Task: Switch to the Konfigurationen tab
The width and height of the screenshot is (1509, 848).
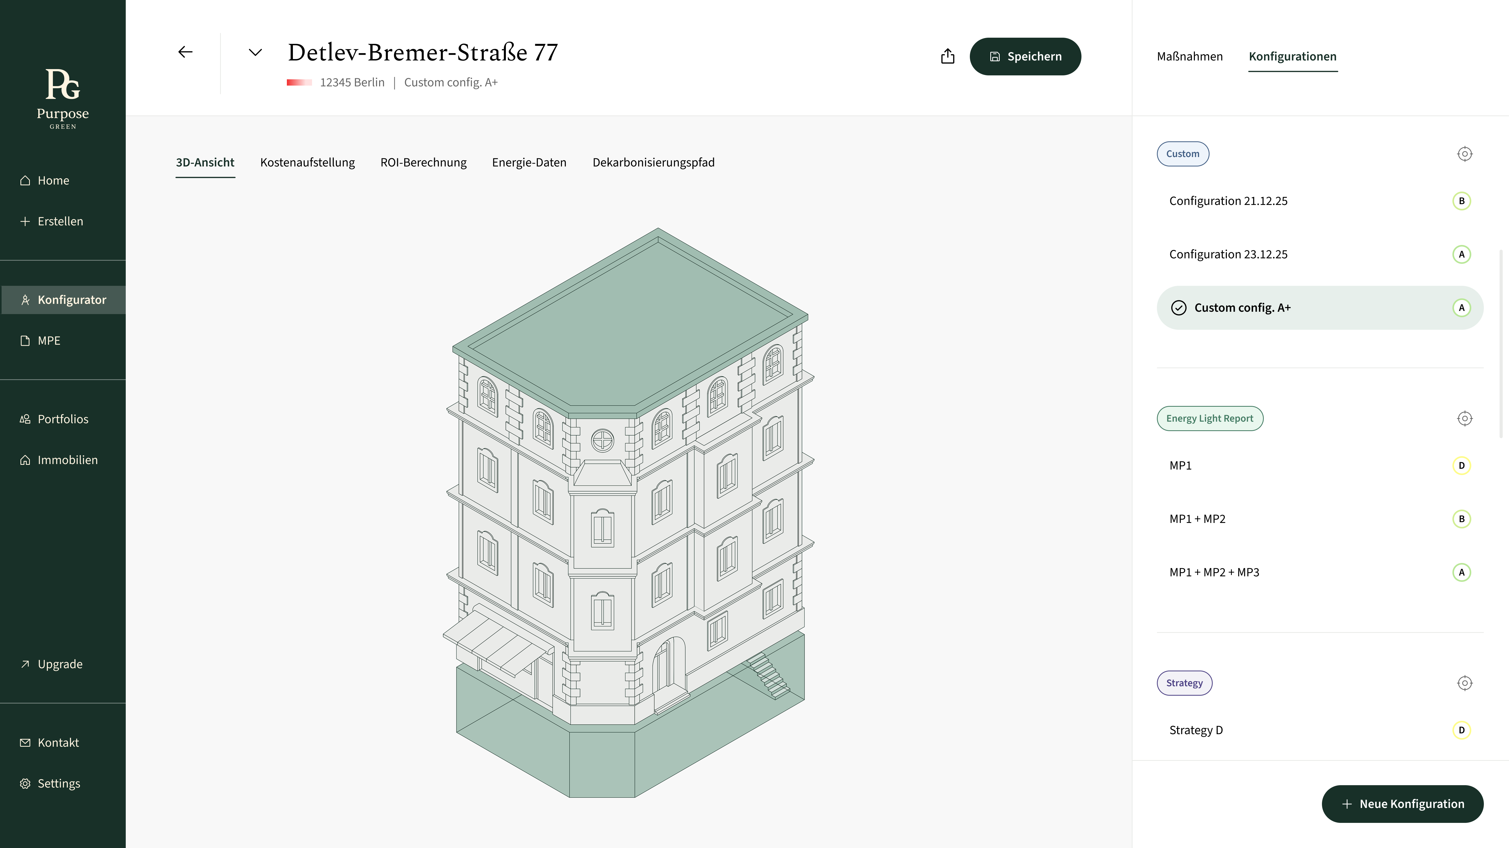Action: 1293,56
